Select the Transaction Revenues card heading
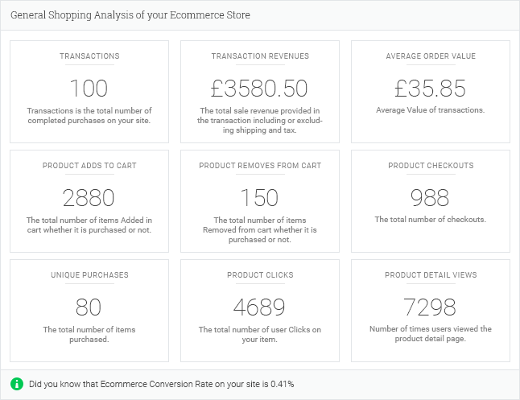This screenshot has width=520, height=400. 260,56
